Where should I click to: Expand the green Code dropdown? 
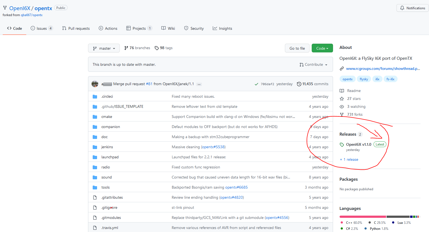tap(322, 48)
